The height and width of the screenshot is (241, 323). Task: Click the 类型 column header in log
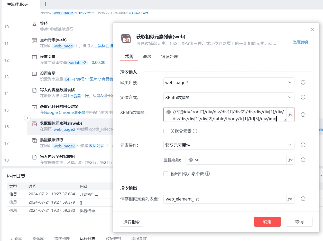[x=16, y=186]
